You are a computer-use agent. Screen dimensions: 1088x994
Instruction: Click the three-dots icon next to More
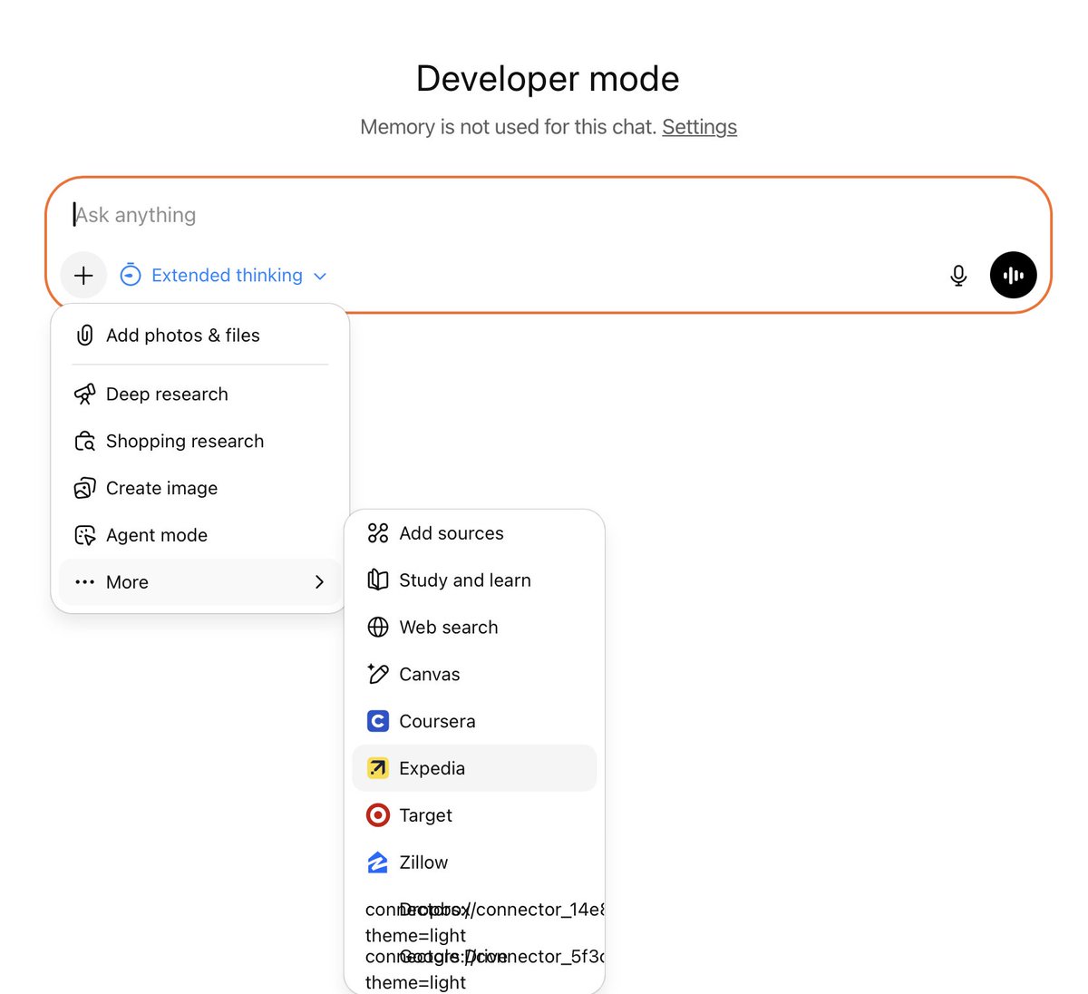click(x=84, y=582)
